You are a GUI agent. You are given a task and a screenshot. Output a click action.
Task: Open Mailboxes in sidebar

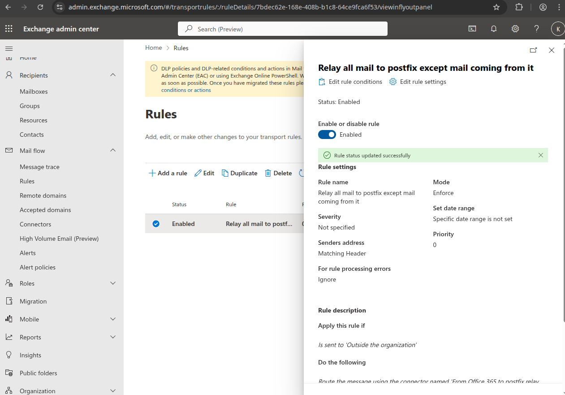(34, 91)
